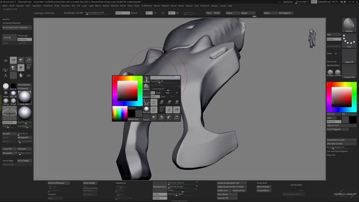Click the black swatch under the right color picker
The image size is (359, 202).
point(353,120)
